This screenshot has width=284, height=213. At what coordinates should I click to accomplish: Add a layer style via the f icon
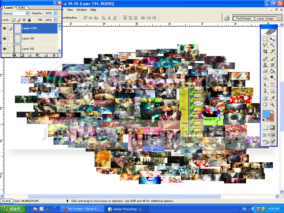point(14,55)
